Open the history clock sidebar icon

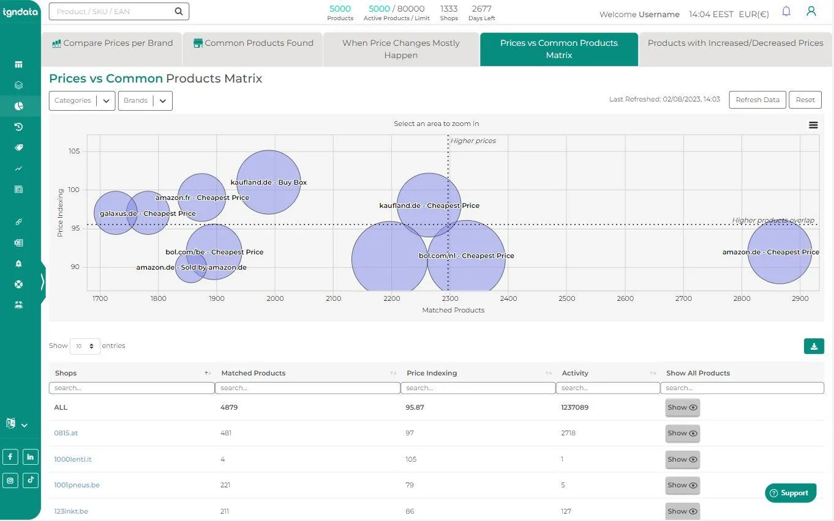(x=18, y=127)
